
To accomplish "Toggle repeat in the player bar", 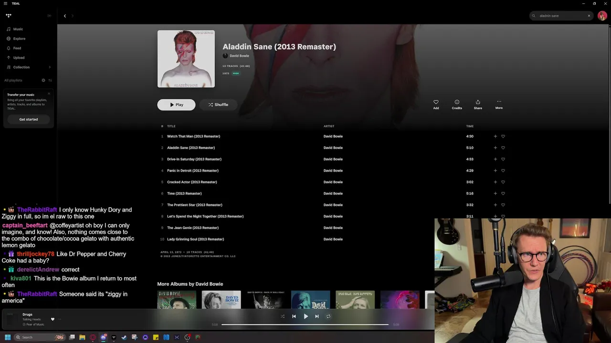I will coord(328,316).
